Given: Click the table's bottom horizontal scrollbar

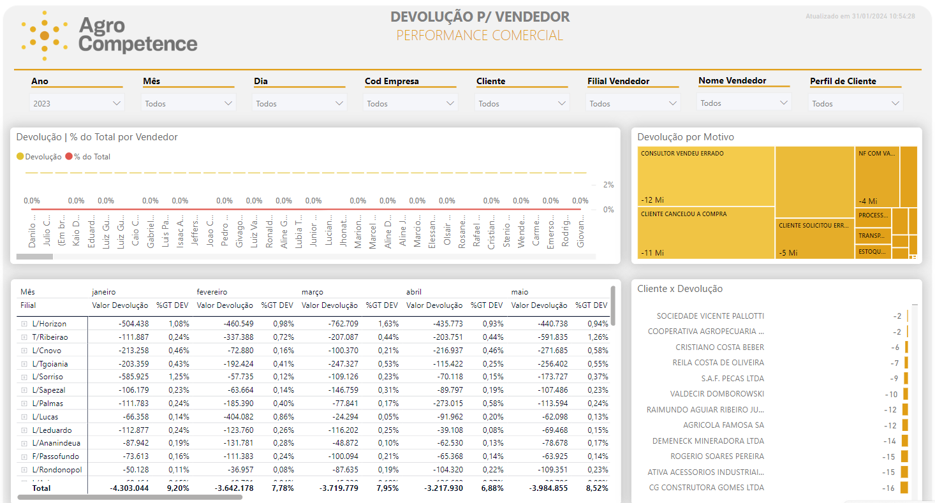Looking at the screenshot, I should pos(129,497).
